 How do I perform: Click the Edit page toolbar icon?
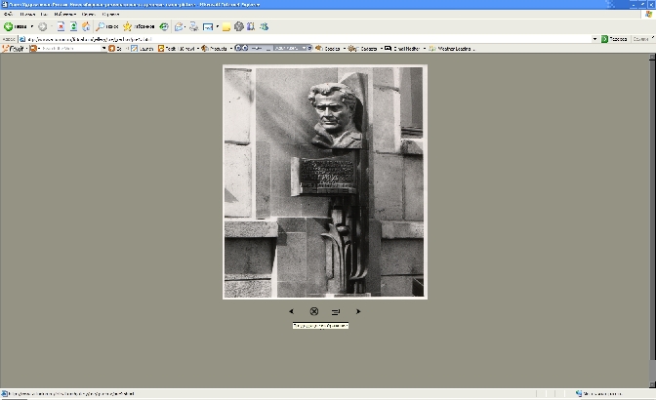(x=208, y=26)
